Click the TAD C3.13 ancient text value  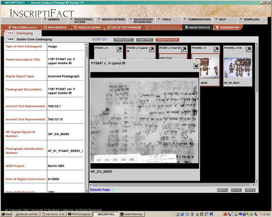55,120
